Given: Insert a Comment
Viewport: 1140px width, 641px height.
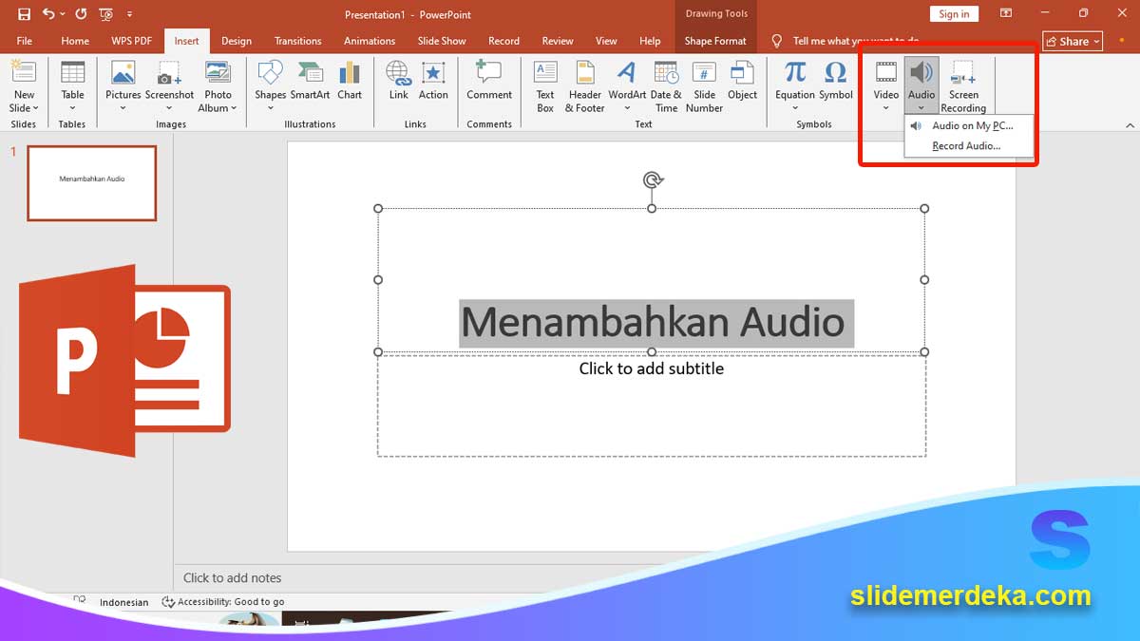Looking at the screenshot, I should coord(489,81).
